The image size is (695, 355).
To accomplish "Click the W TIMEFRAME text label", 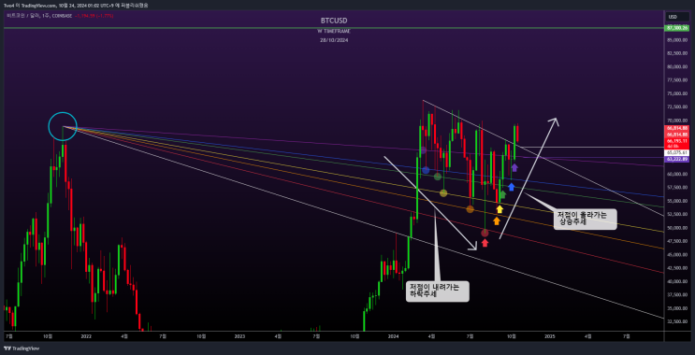I will [x=334, y=32].
